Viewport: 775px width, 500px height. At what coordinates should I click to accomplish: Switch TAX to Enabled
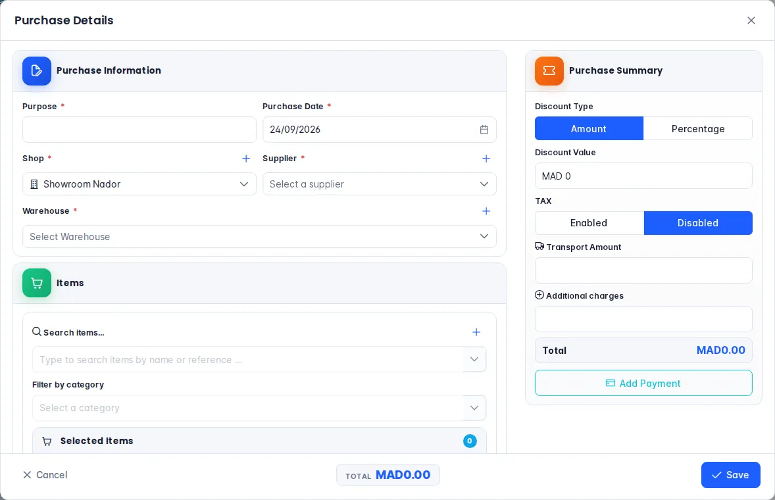[589, 223]
